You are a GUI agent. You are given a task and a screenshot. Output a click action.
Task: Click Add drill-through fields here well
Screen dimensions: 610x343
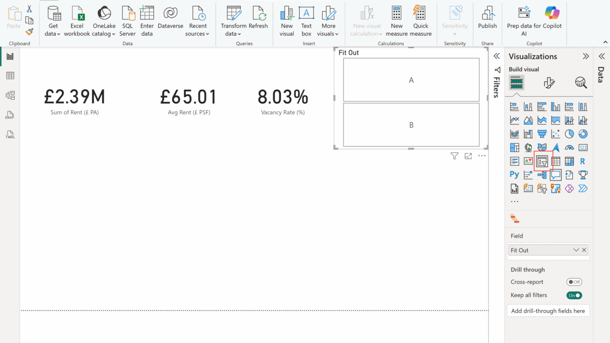coord(548,311)
